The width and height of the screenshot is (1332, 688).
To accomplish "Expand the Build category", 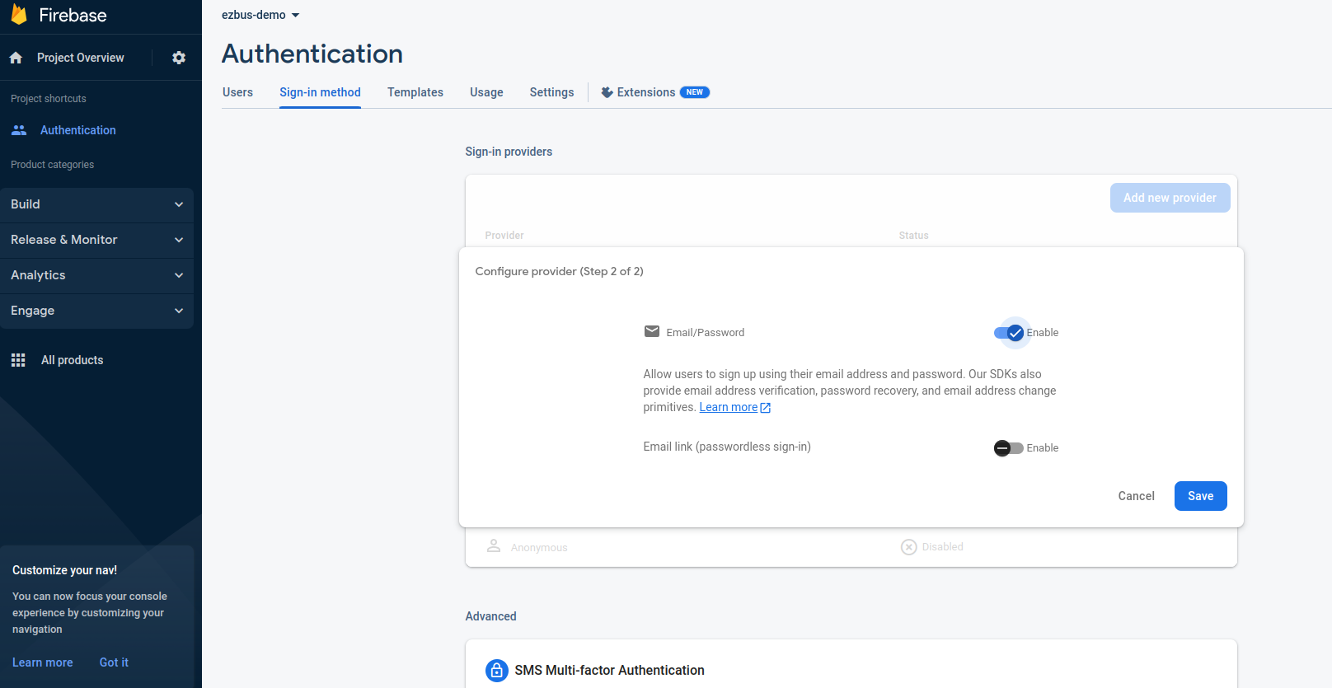I will point(96,204).
